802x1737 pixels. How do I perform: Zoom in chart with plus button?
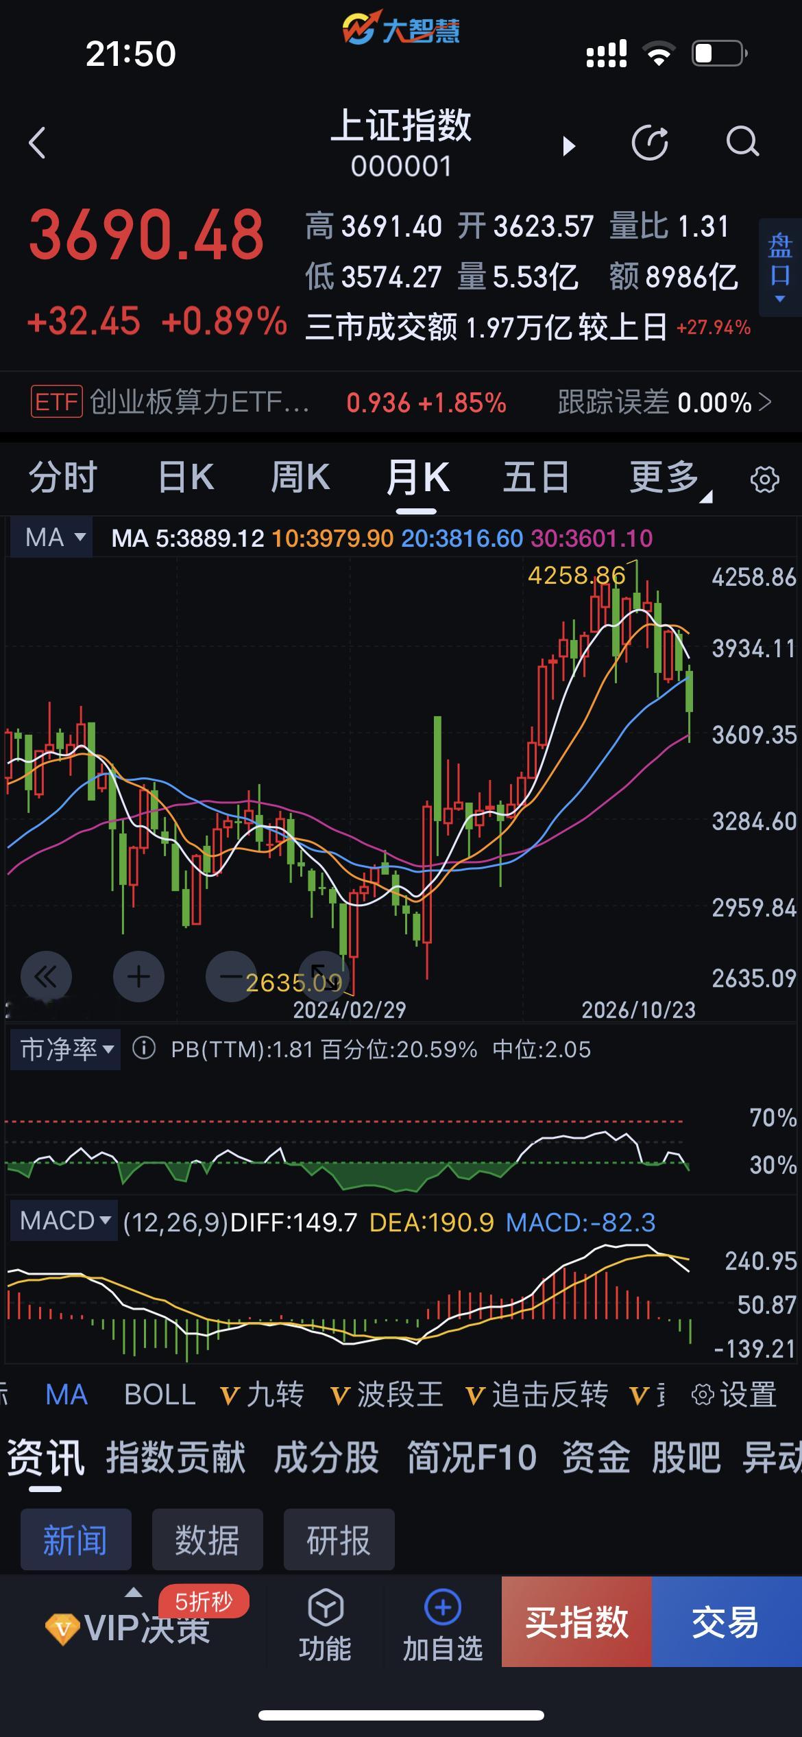pos(138,976)
